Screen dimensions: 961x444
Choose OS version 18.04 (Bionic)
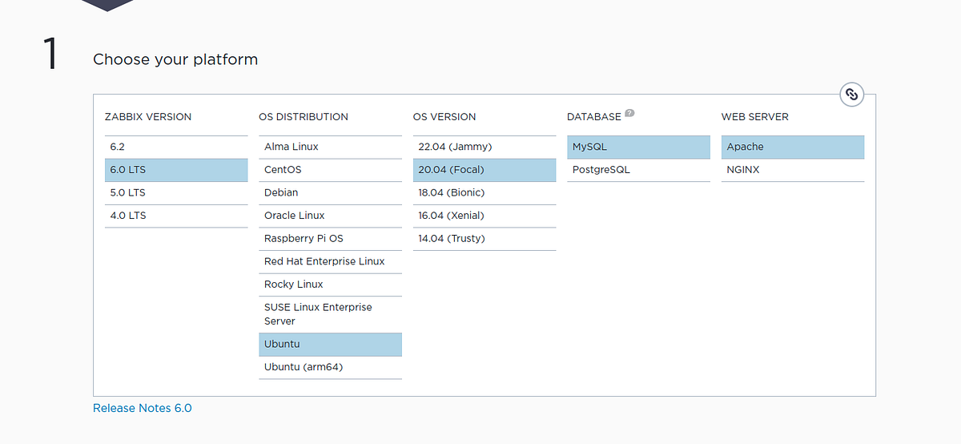485,193
